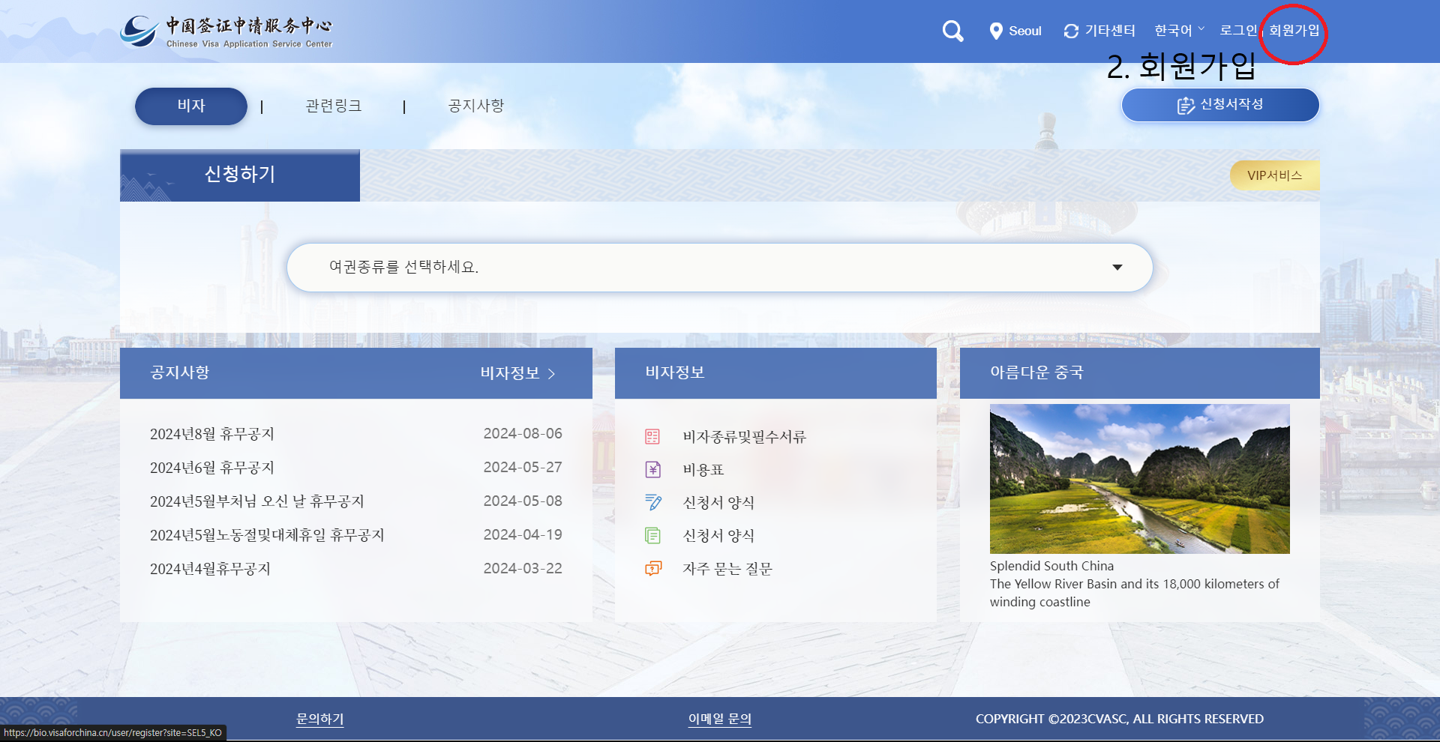
Task: Open the 2024년8월 휴무공지 notice
Action: tap(212, 433)
